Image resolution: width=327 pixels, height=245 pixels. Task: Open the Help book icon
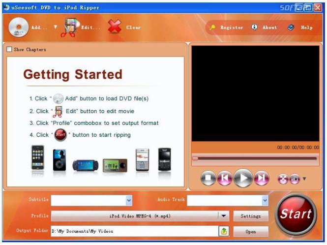(x=291, y=28)
